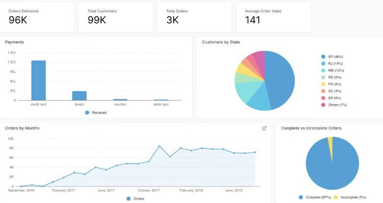Viewport: 383px width, 203px height.
Task: Open the Total Customers 99K card
Action: (116, 17)
